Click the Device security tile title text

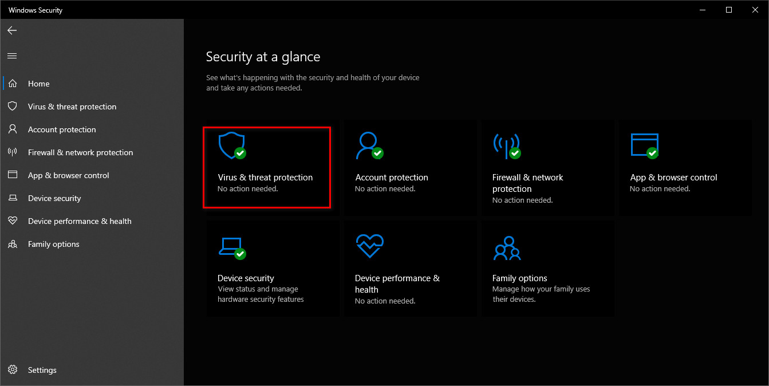[x=246, y=278]
